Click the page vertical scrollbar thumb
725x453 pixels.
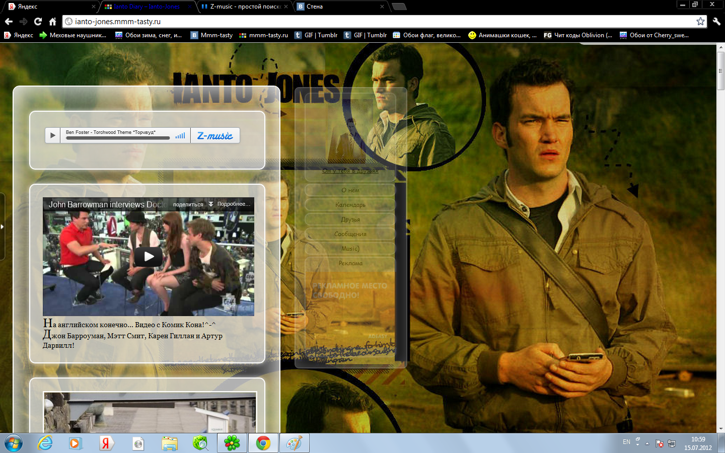tap(720, 70)
